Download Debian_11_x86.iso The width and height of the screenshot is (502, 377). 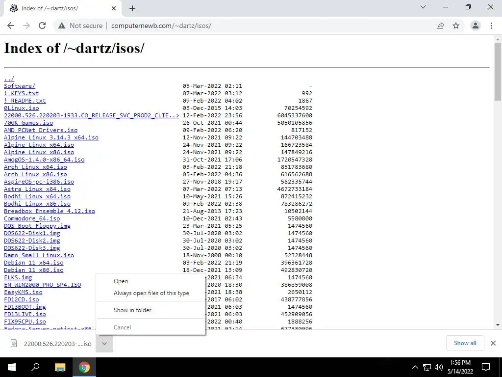tap(34, 270)
